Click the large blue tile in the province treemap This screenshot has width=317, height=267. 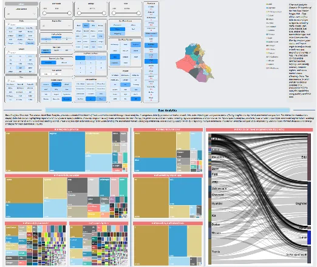tap(67, 152)
